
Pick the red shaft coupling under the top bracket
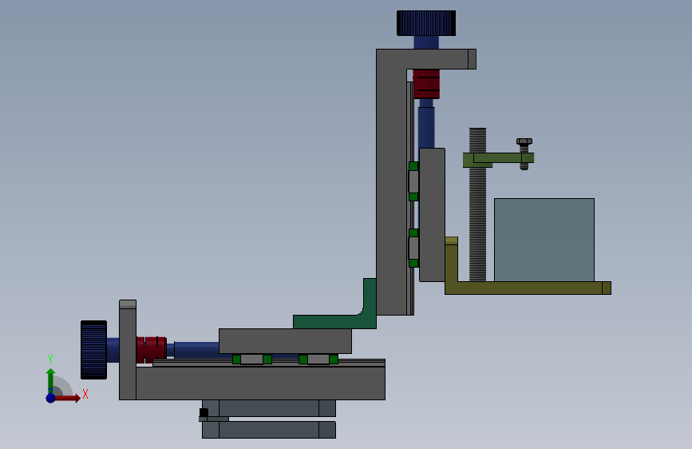426,84
